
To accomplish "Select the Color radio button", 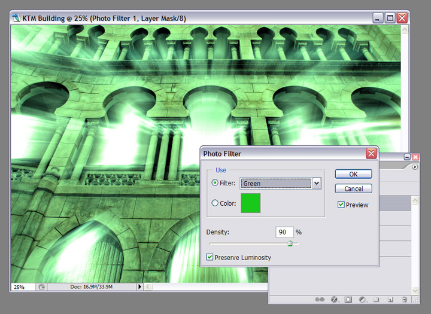I will click(x=215, y=203).
